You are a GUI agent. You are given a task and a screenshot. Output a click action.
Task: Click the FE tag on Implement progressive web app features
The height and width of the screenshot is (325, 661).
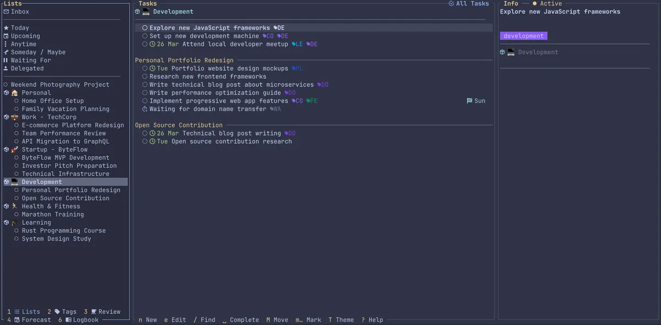click(x=312, y=101)
